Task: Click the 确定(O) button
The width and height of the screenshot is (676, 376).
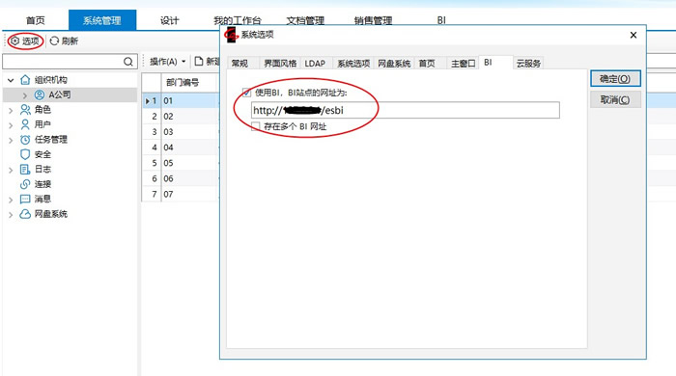Action: coord(615,79)
